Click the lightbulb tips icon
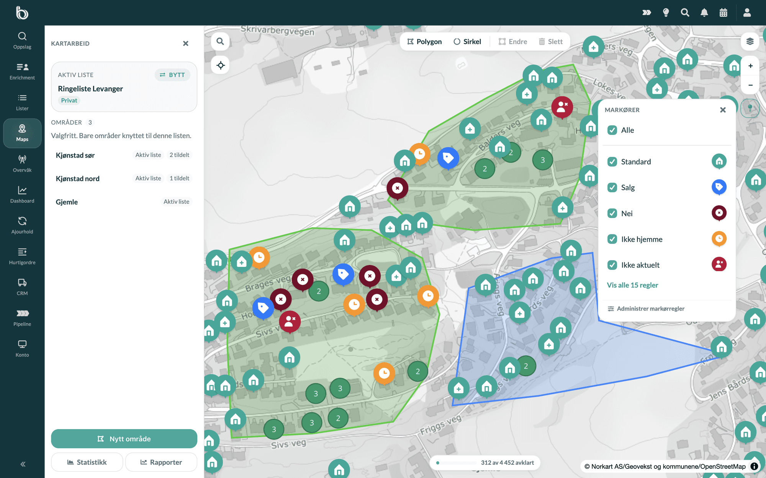This screenshot has width=766, height=478. 666,13
